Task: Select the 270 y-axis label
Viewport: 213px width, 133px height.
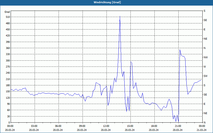Action: coord(8,67)
